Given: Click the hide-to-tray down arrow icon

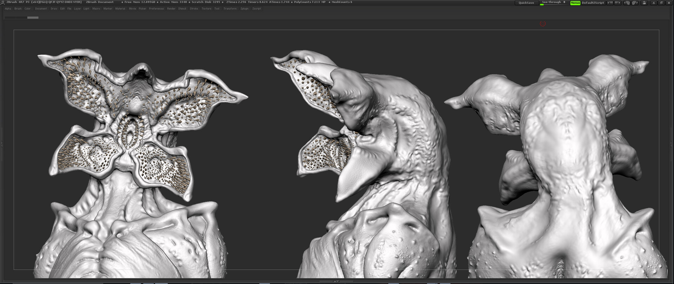Looking at the screenshot, I should (x=654, y=3).
